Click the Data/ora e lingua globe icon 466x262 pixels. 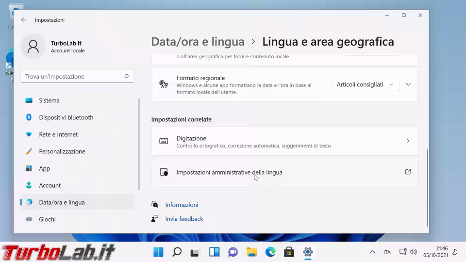pos(29,202)
